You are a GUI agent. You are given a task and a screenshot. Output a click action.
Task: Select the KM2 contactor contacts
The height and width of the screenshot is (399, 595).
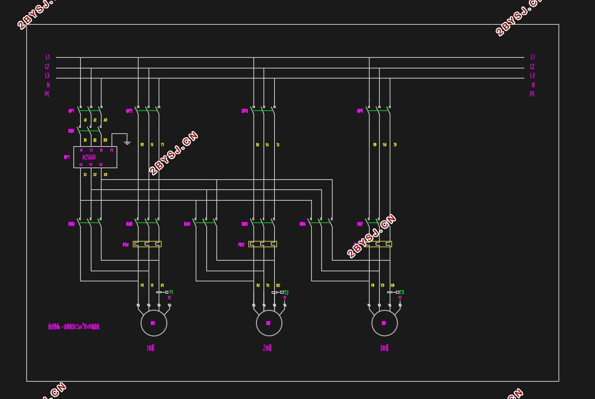pos(90,222)
